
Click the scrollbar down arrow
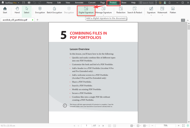[x=189, y=122]
